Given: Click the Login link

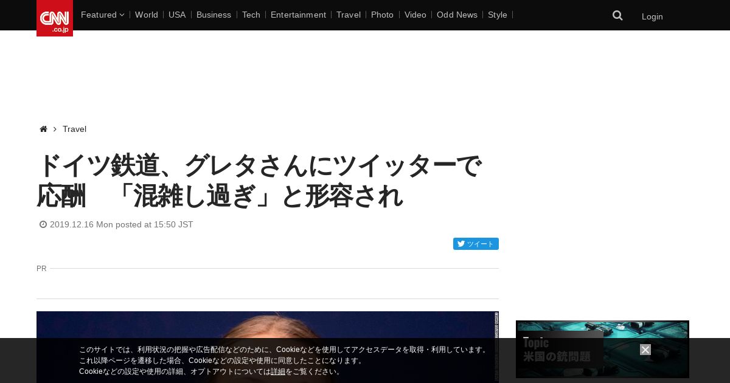Looking at the screenshot, I should (x=652, y=16).
